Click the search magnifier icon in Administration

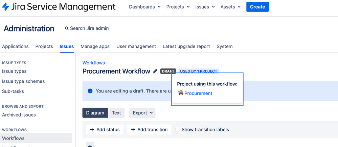pos(67,28)
